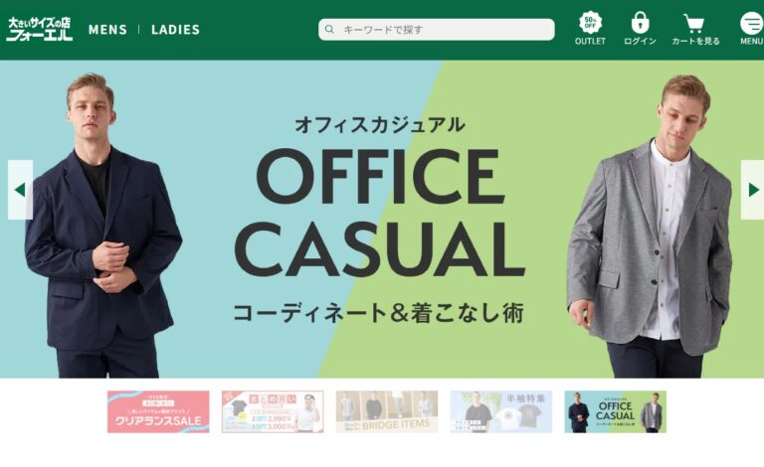Open login via the padlock icon

coord(640,23)
